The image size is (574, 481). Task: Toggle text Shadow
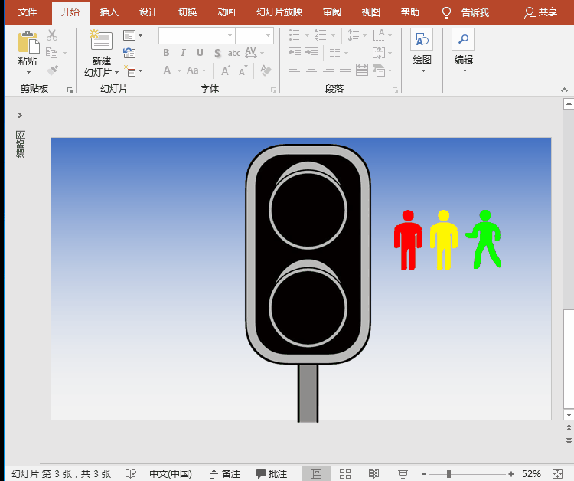(217, 53)
